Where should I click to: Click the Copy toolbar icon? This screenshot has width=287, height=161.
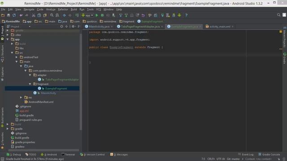pyautogui.click(x=39, y=15)
